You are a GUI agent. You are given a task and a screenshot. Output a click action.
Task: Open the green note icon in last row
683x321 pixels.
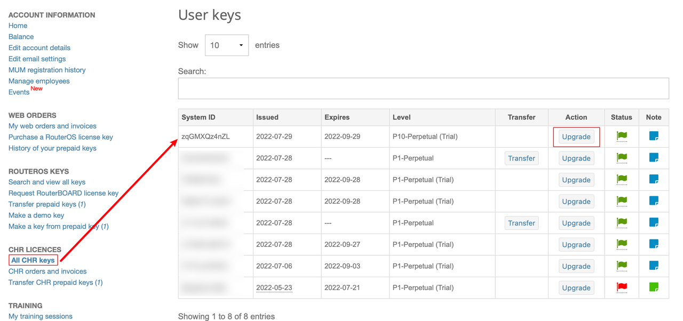[x=654, y=287]
